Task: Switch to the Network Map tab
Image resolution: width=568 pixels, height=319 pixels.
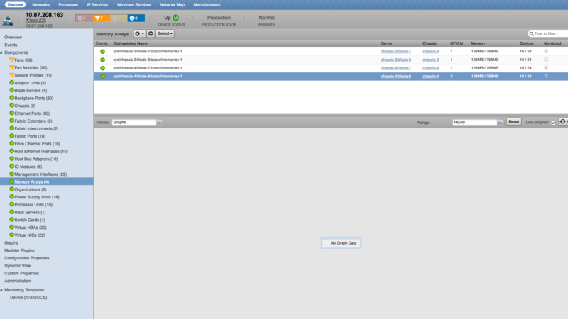Action: (173, 5)
